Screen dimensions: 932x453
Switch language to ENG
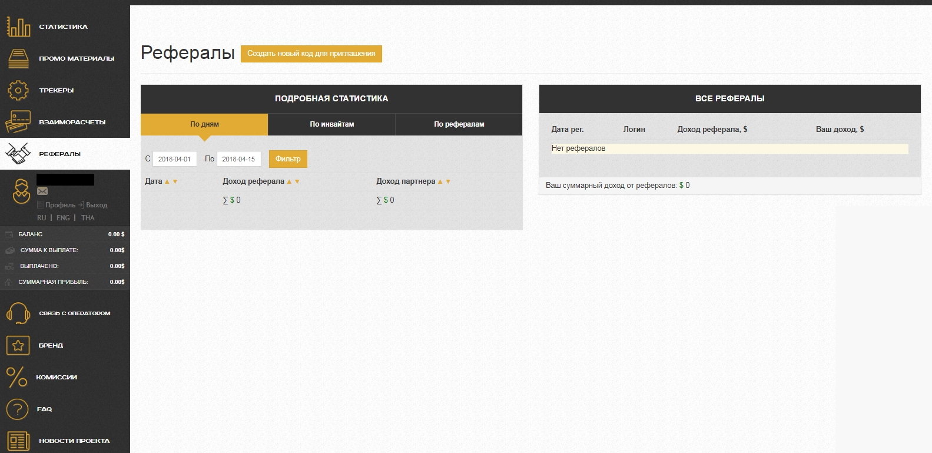click(63, 218)
